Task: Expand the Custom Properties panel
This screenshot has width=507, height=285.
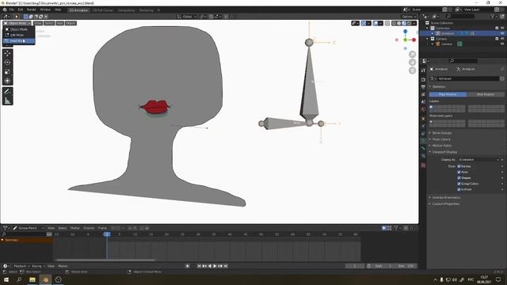Action: point(445,204)
